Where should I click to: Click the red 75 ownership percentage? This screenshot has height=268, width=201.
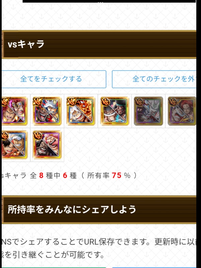tap(117, 176)
